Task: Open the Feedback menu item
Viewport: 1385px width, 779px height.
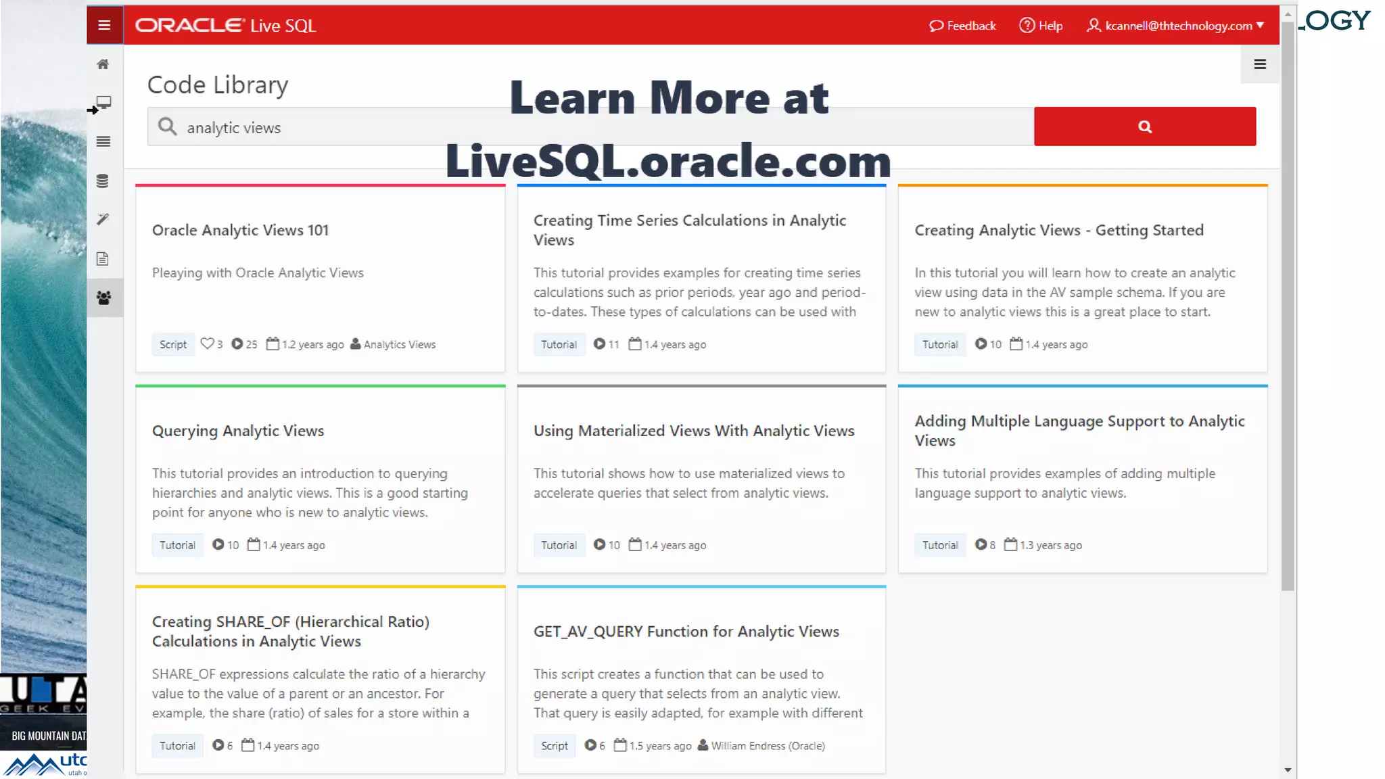Action: (962, 26)
